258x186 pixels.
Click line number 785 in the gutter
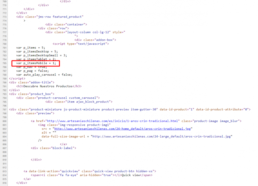click(4, 63)
